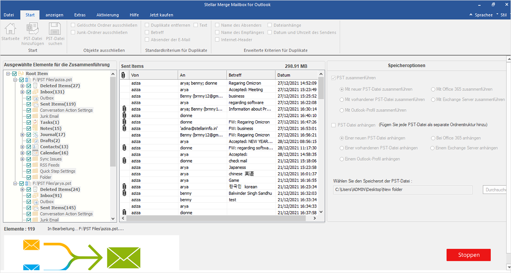Switch to the Extras tab

[x=80, y=15]
